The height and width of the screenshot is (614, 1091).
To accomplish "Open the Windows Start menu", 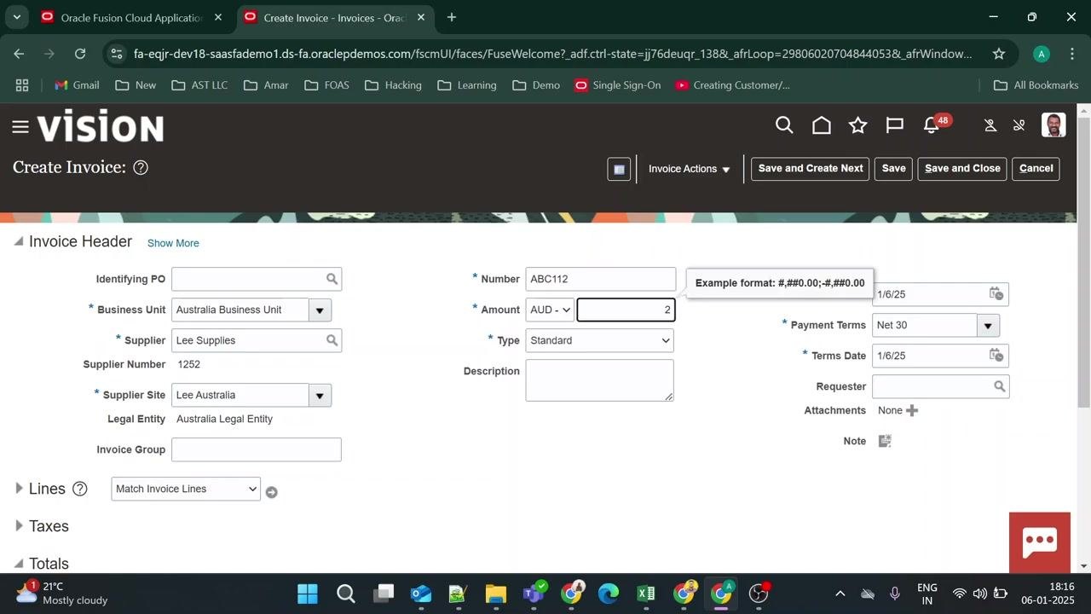I will click(x=308, y=594).
